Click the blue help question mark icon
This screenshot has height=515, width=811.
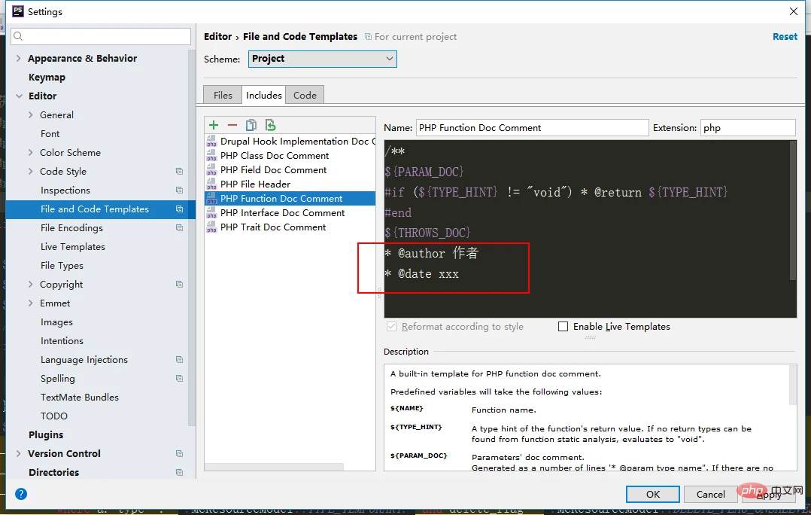click(x=21, y=494)
